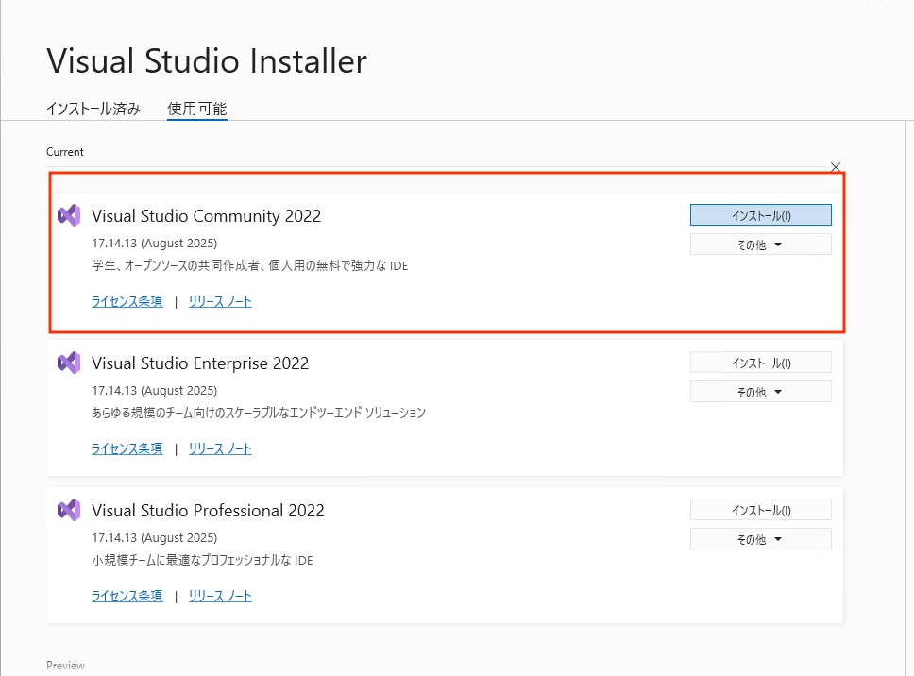Screen dimensions: 914x676
Task: Open リリース ノート link for Professional 2022
Action: [x=220, y=596]
